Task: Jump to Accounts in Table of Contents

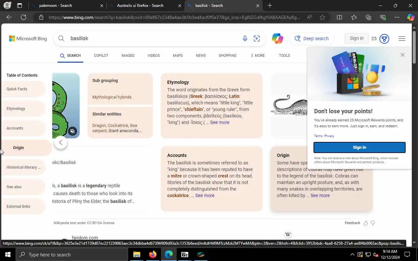Action: tap(23, 128)
